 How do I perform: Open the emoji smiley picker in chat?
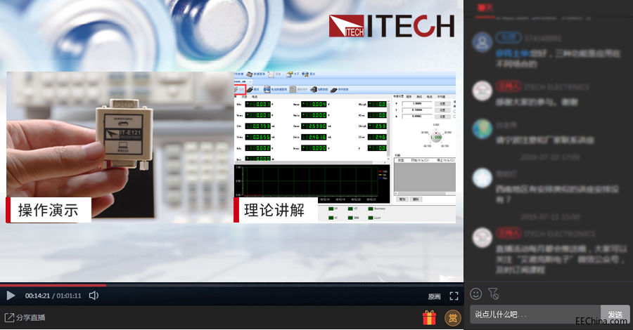476,293
